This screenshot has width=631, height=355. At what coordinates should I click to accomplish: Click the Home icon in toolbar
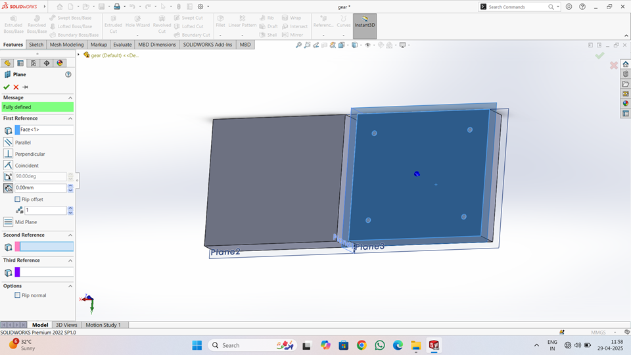pyautogui.click(x=60, y=7)
